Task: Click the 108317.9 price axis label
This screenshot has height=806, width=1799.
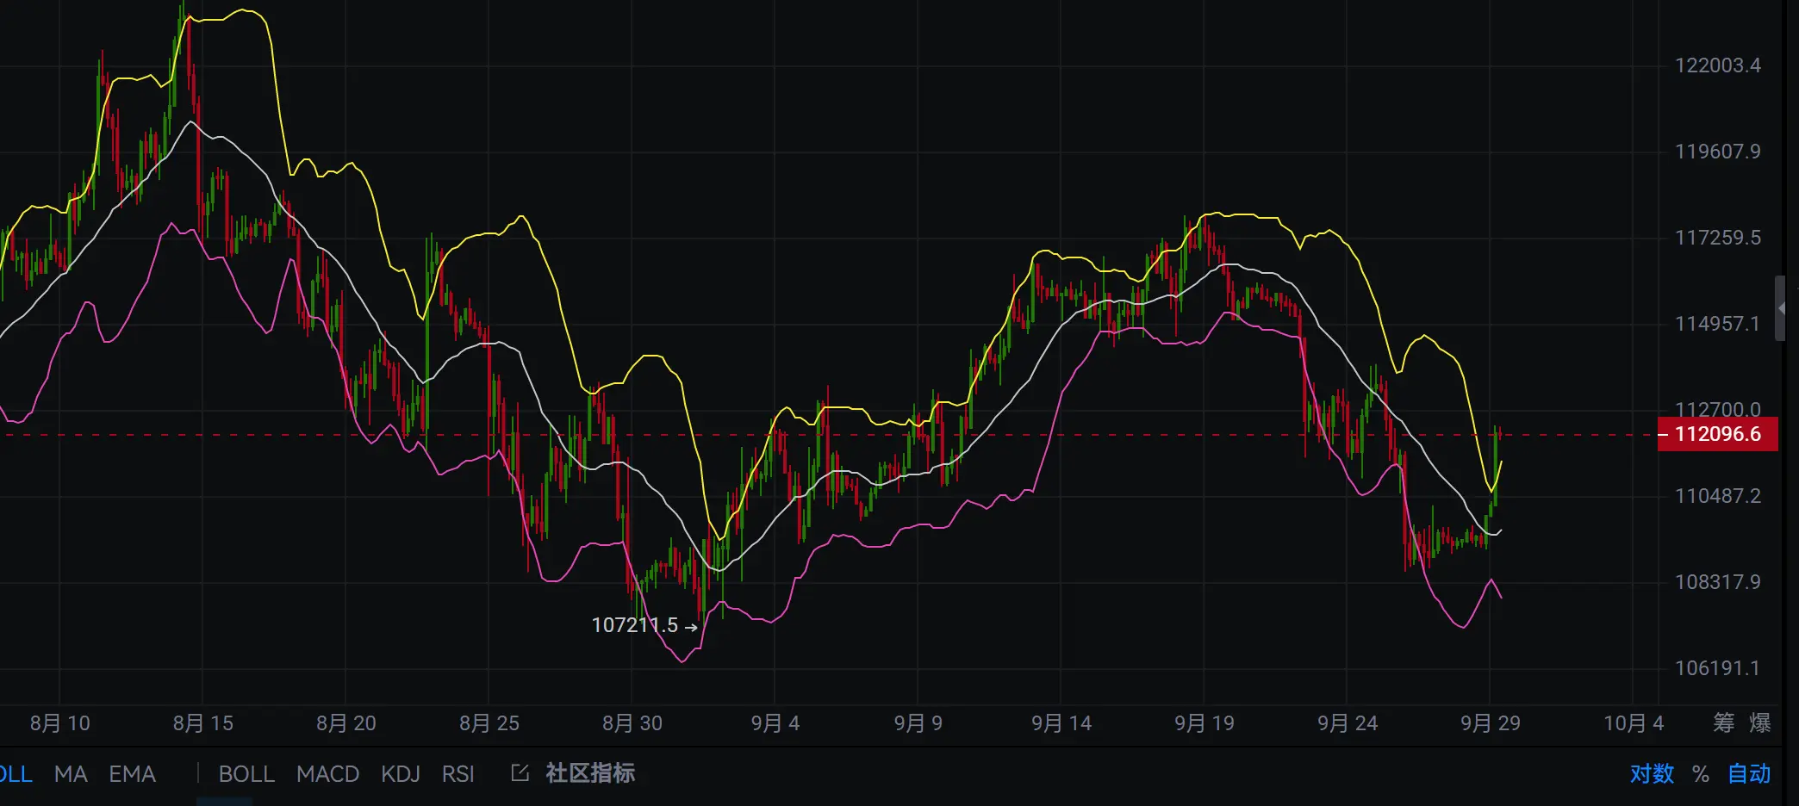Action: (1717, 582)
